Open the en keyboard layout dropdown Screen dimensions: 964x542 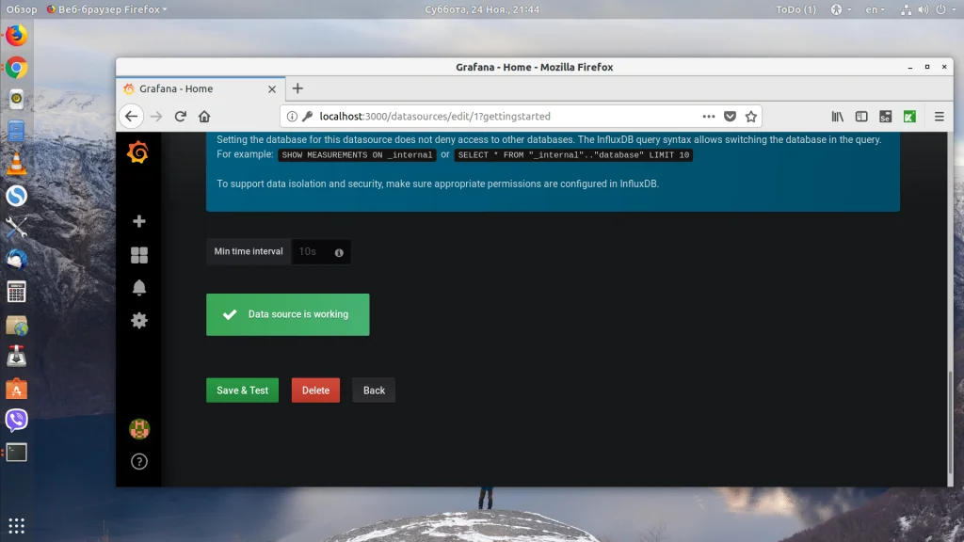(x=875, y=9)
